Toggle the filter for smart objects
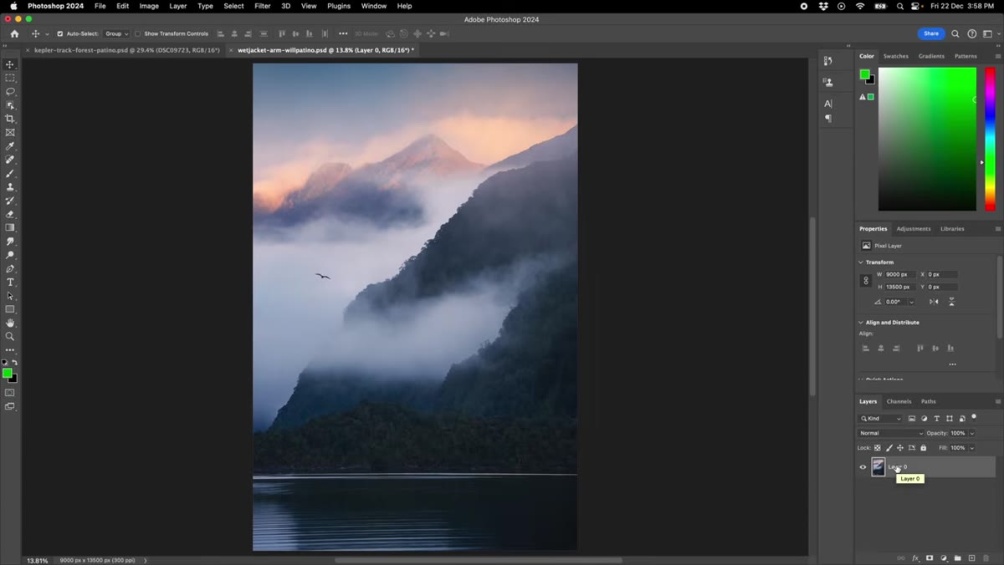Viewport: 1004px width, 565px height. [962, 419]
